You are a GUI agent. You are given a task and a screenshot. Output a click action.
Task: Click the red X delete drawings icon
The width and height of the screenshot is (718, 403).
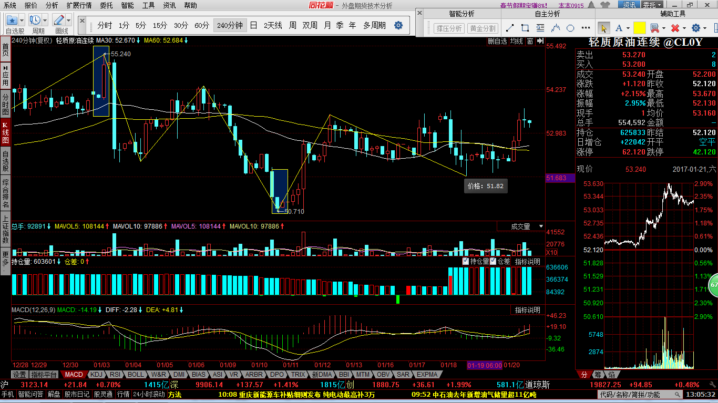coord(675,28)
